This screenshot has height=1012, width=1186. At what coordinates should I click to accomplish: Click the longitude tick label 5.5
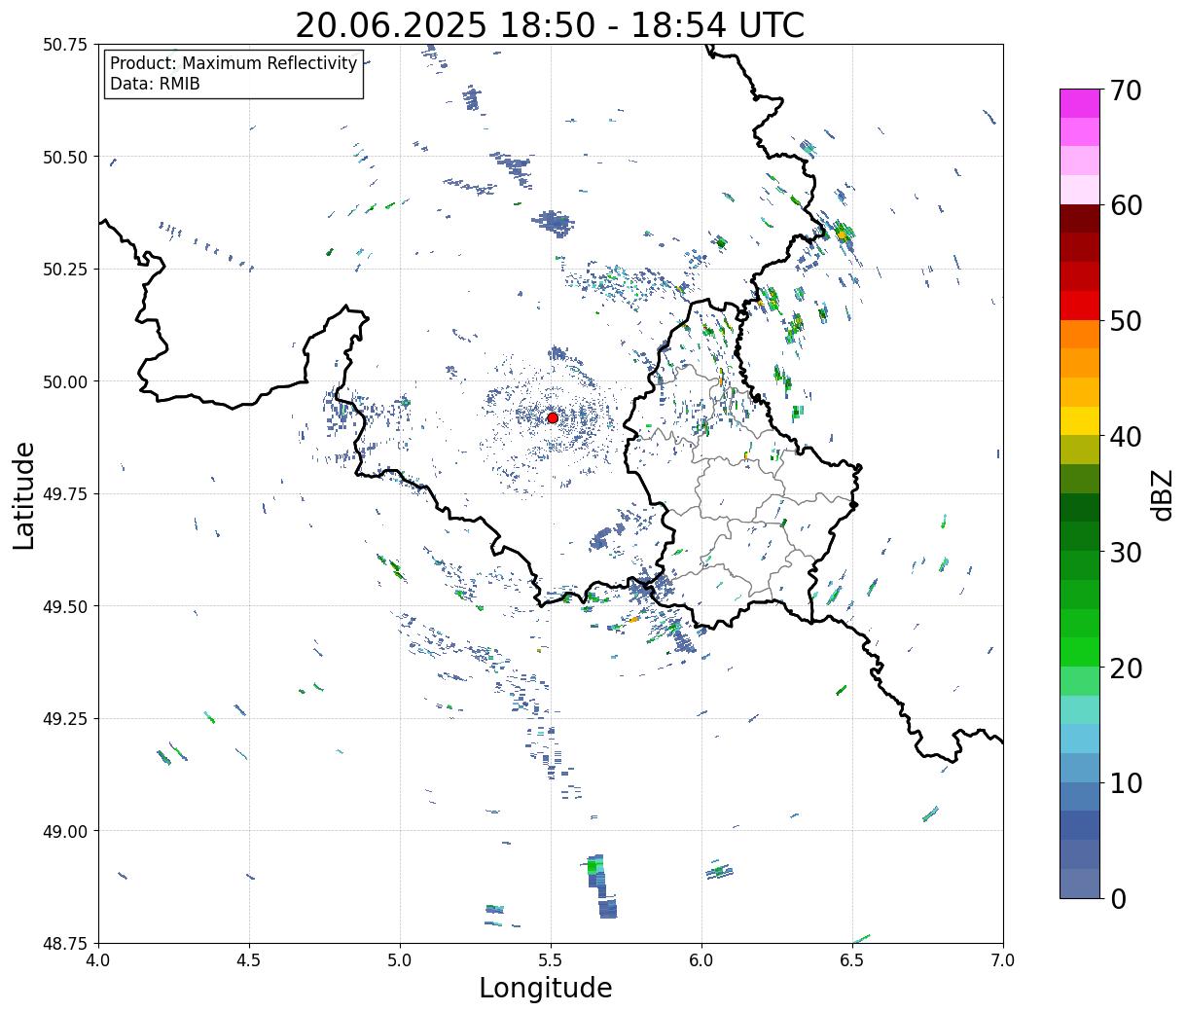[x=551, y=960]
